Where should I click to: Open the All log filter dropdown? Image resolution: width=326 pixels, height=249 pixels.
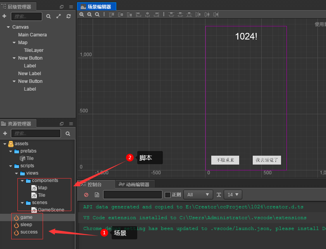click(198, 194)
